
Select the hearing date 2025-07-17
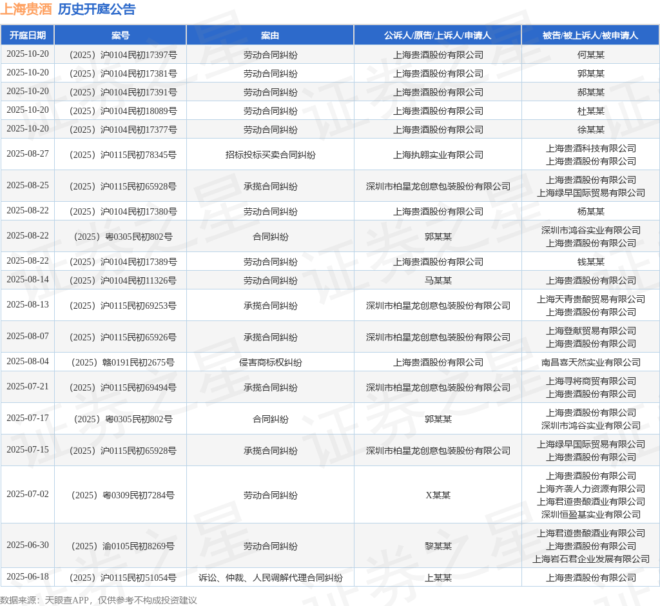(27, 418)
